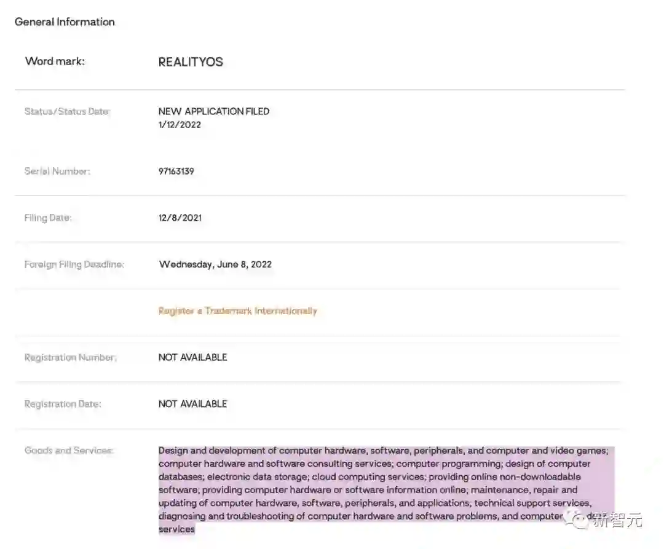Screen dimensions: 664x549
Task: Click the Registration Number label
Action: (70, 357)
